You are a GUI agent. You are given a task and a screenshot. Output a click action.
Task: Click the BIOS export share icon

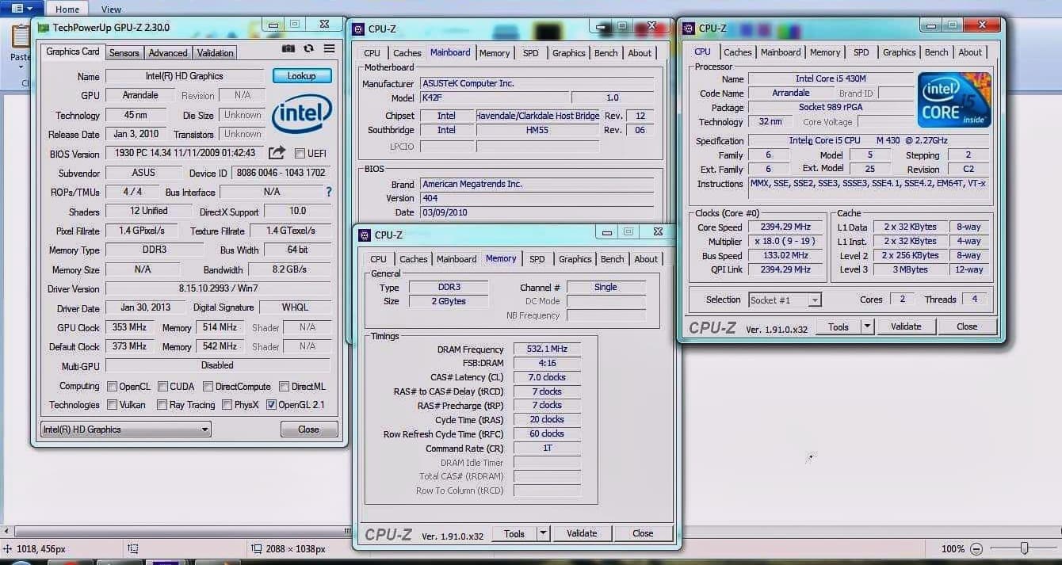pos(277,153)
